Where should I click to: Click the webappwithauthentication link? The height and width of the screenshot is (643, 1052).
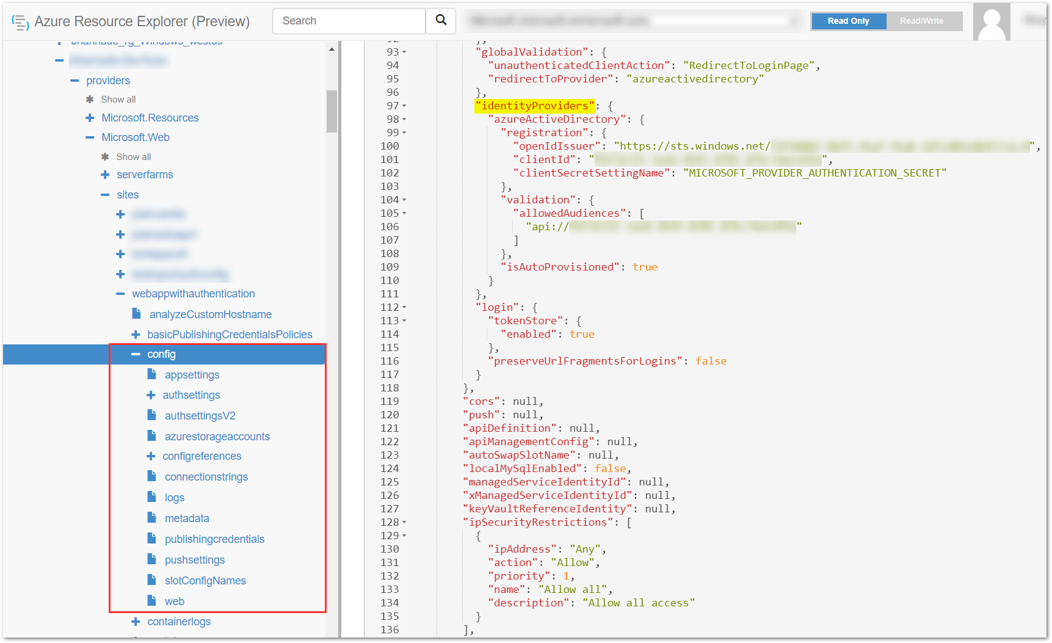(194, 294)
